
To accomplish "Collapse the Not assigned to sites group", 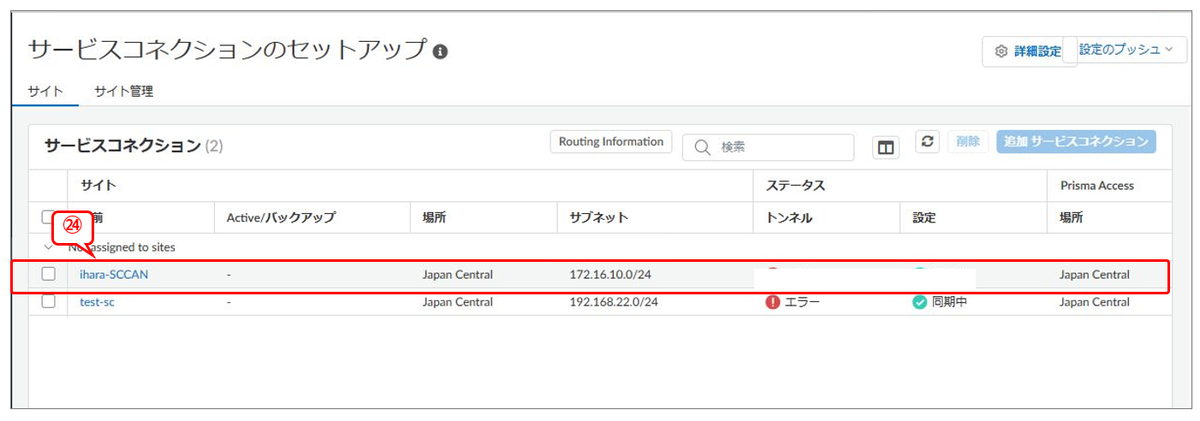I will point(48,247).
